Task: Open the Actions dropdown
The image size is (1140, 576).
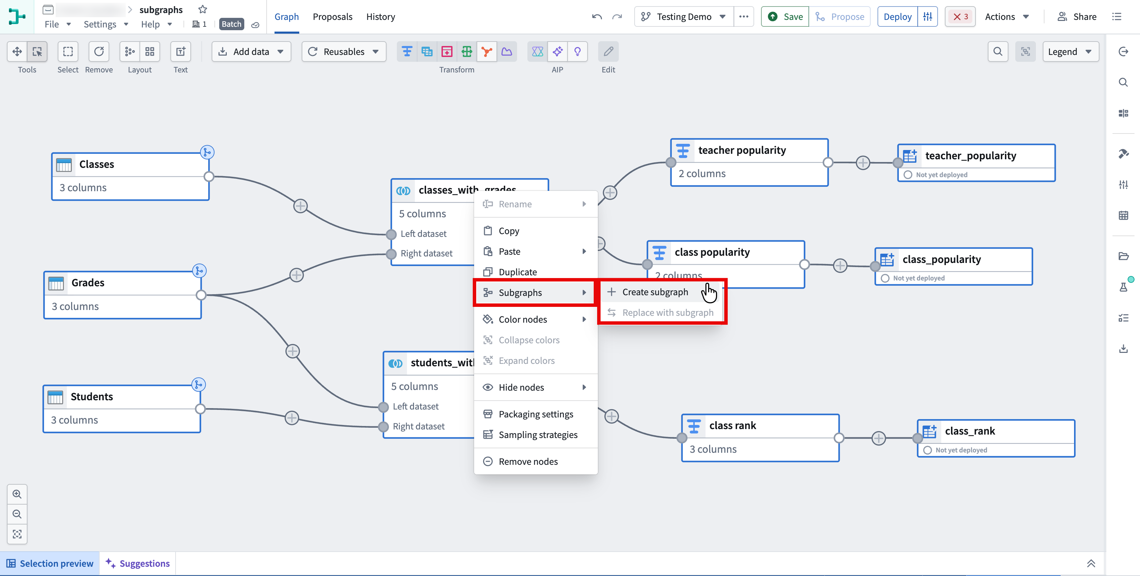Action: [x=1007, y=17]
